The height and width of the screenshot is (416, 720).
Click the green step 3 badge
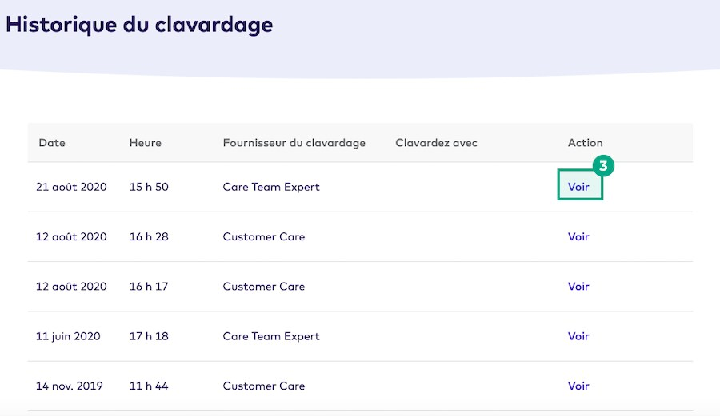(604, 166)
